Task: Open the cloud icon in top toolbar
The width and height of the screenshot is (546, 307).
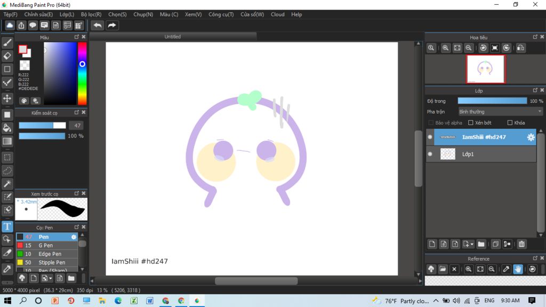Action: tap(10, 26)
